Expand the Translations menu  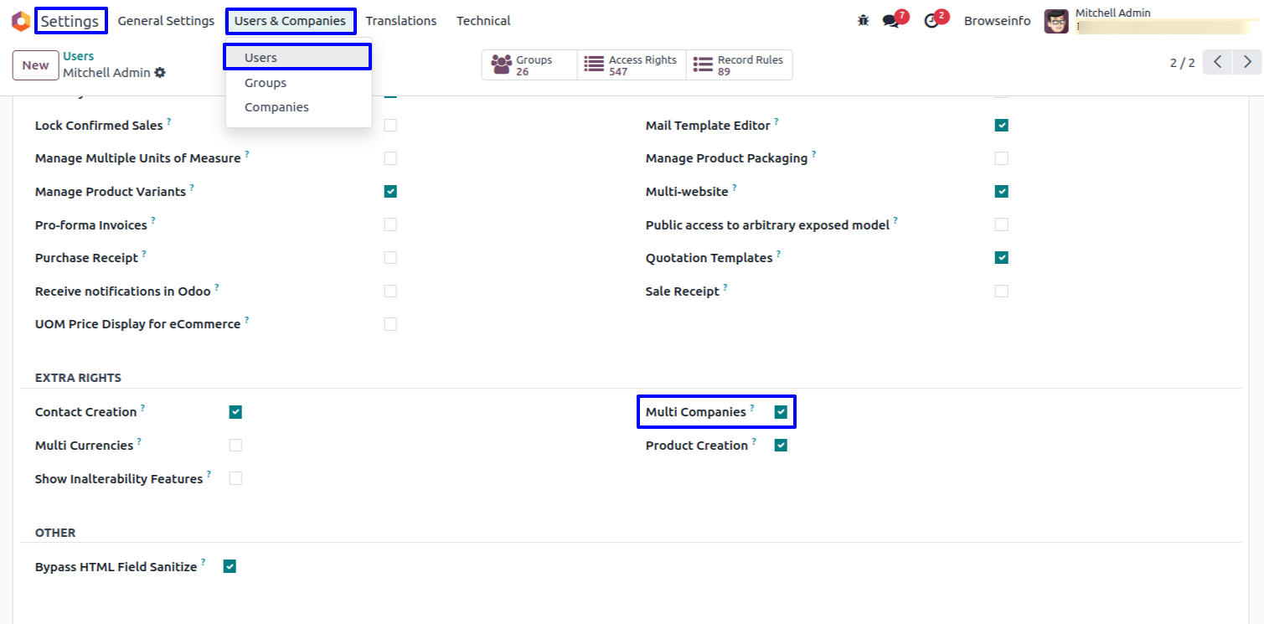coord(401,21)
